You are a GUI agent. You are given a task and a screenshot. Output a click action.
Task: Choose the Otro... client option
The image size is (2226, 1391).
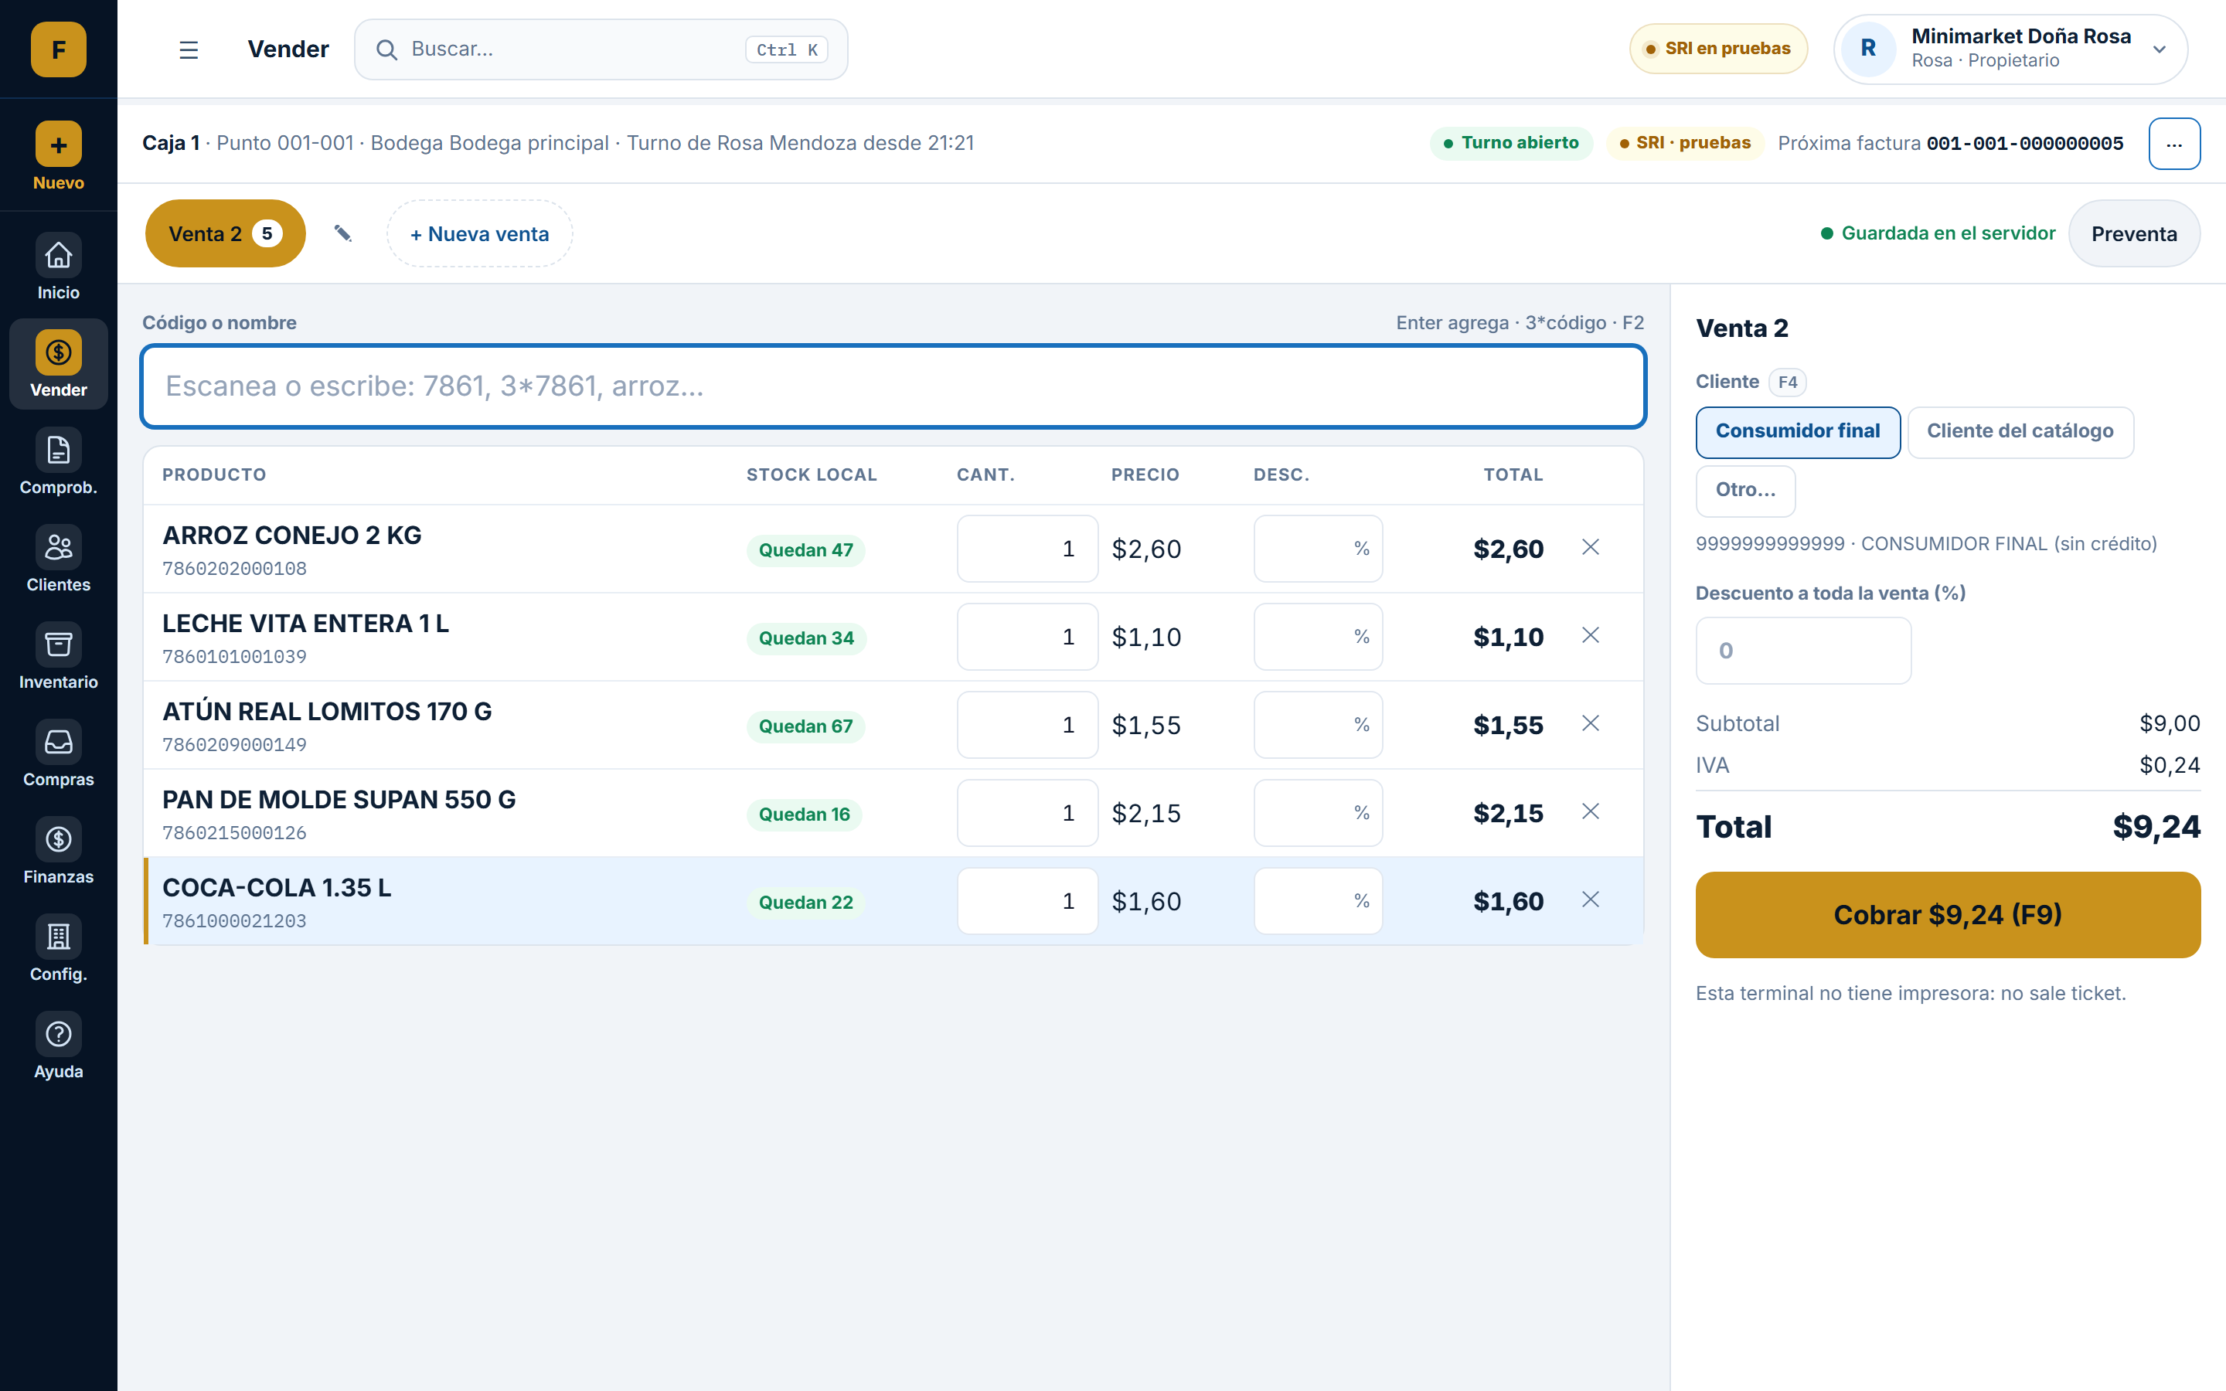pyautogui.click(x=1745, y=491)
